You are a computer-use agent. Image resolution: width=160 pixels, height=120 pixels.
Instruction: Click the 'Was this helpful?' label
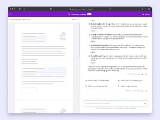(132, 74)
